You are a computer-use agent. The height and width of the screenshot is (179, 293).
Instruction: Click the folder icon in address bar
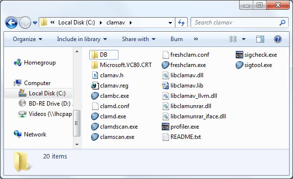tap(44, 22)
